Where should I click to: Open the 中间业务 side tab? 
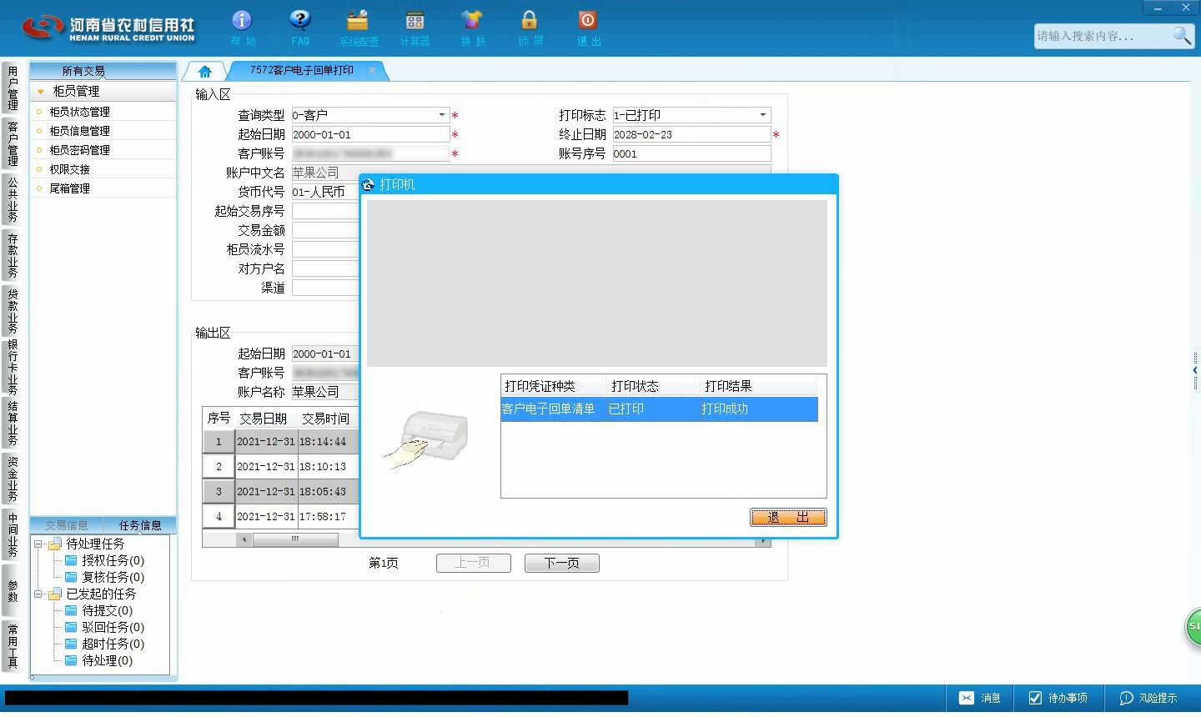click(12, 534)
